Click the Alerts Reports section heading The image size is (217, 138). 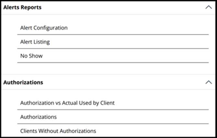pos(22,7)
